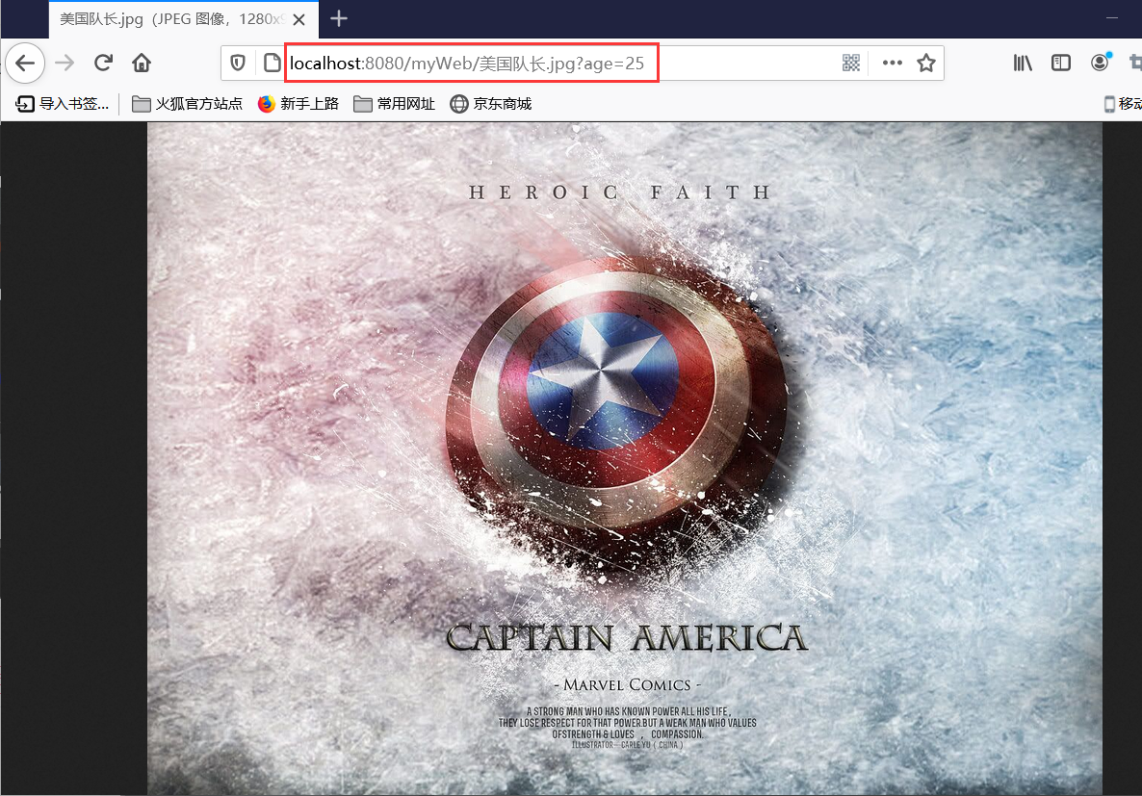Open the Firefox home page
This screenshot has height=796, width=1142.
coord(142,64)
